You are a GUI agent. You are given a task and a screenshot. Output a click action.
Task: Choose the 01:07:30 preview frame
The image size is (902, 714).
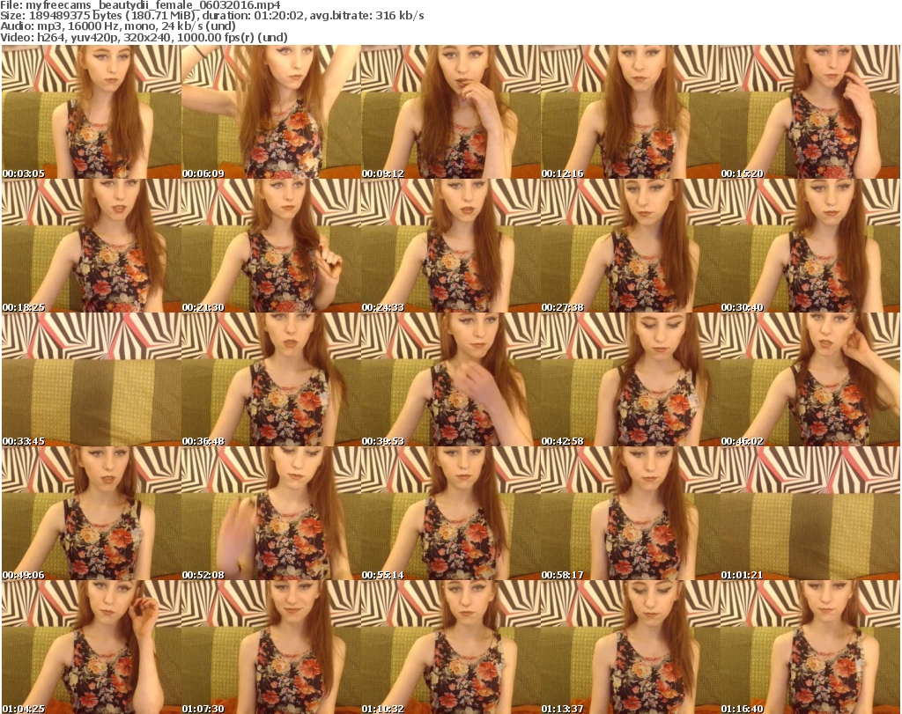click(x=271, y=647)
